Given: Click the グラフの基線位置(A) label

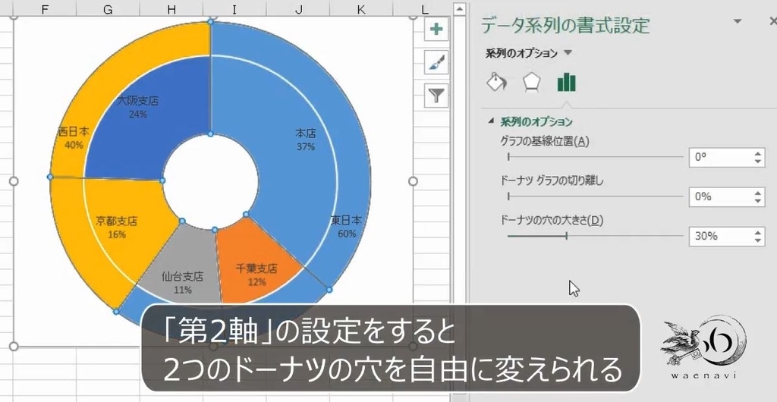Looking at the screenshot, I should tap(545, 142).
